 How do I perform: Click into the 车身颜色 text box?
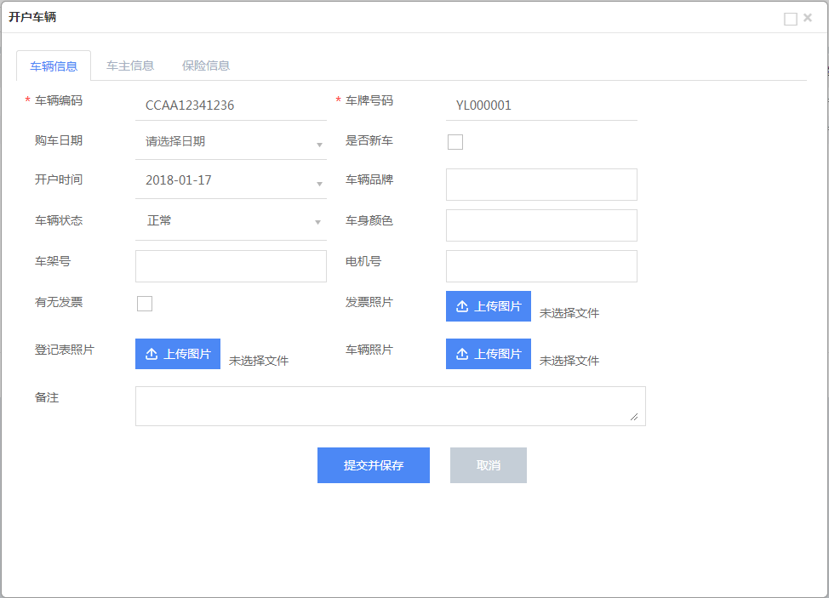(541, 225)
